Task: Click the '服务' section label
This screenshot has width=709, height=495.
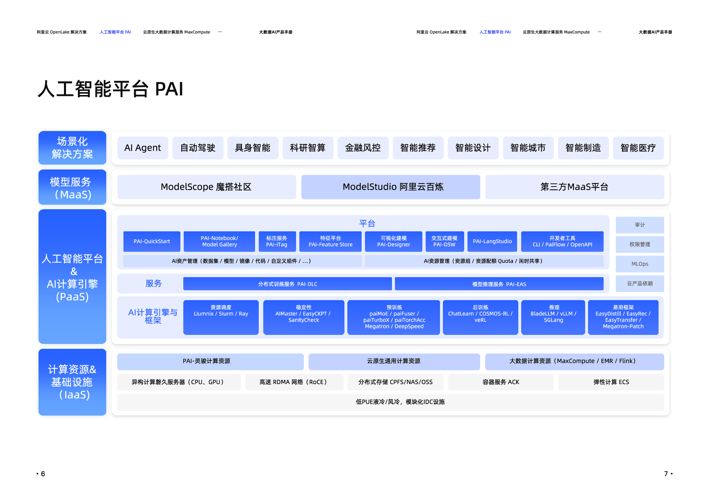Action: pos(153,284)
